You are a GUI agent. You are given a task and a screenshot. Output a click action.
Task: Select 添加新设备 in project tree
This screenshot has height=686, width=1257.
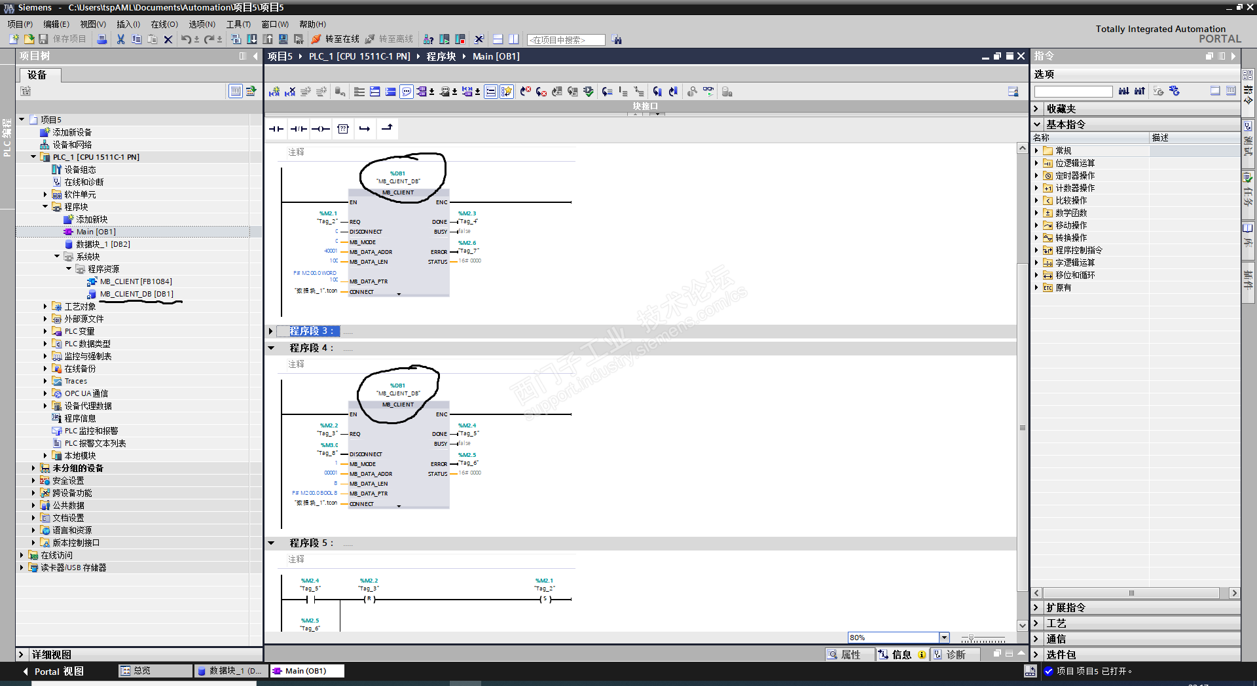72,132
